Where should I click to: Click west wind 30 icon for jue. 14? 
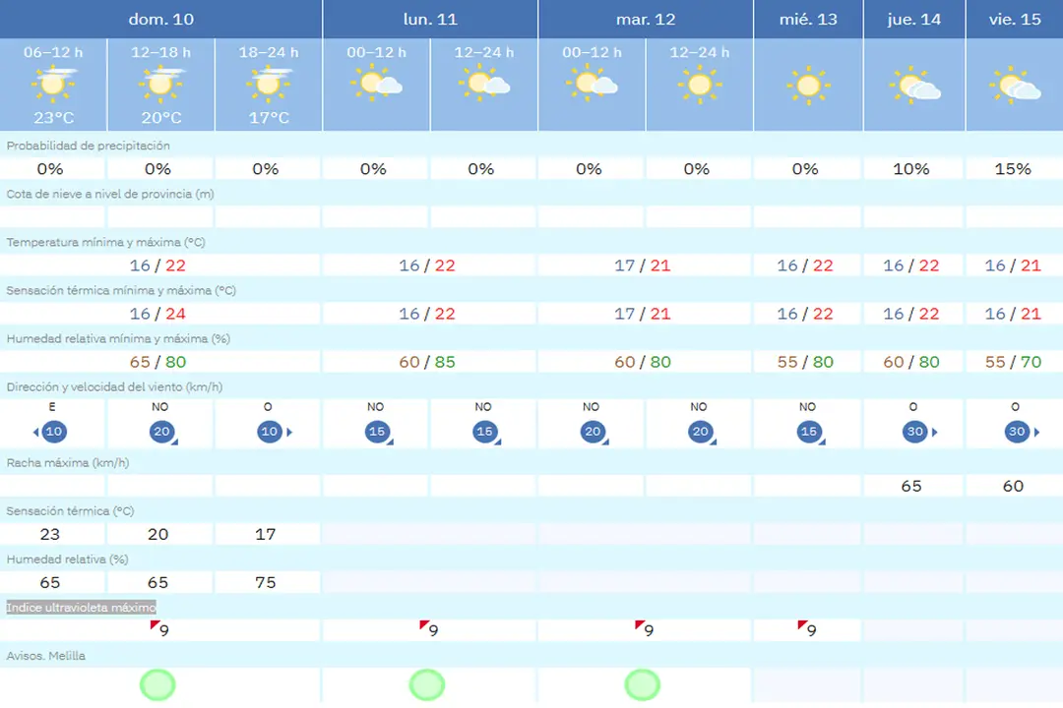[x=919, y=432]
